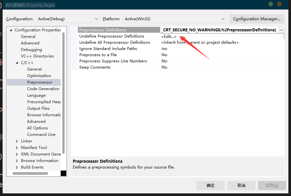Open the Platform dropdown Active(Win32)
The width and height of the screenshot is (291, 196).
click(x=175, y=19)
